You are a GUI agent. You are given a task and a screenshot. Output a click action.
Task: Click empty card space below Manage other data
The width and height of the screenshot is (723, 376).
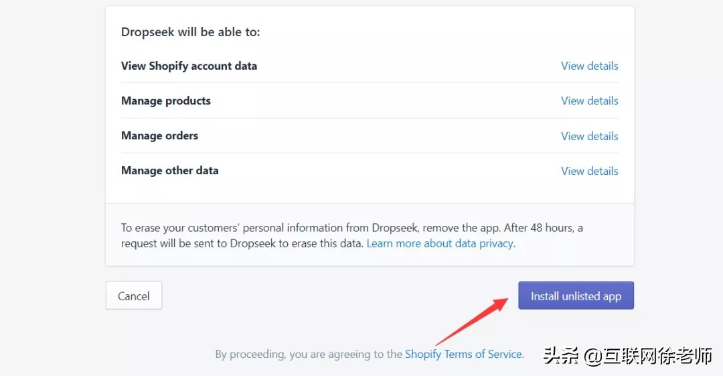click(x=370, y=192)
